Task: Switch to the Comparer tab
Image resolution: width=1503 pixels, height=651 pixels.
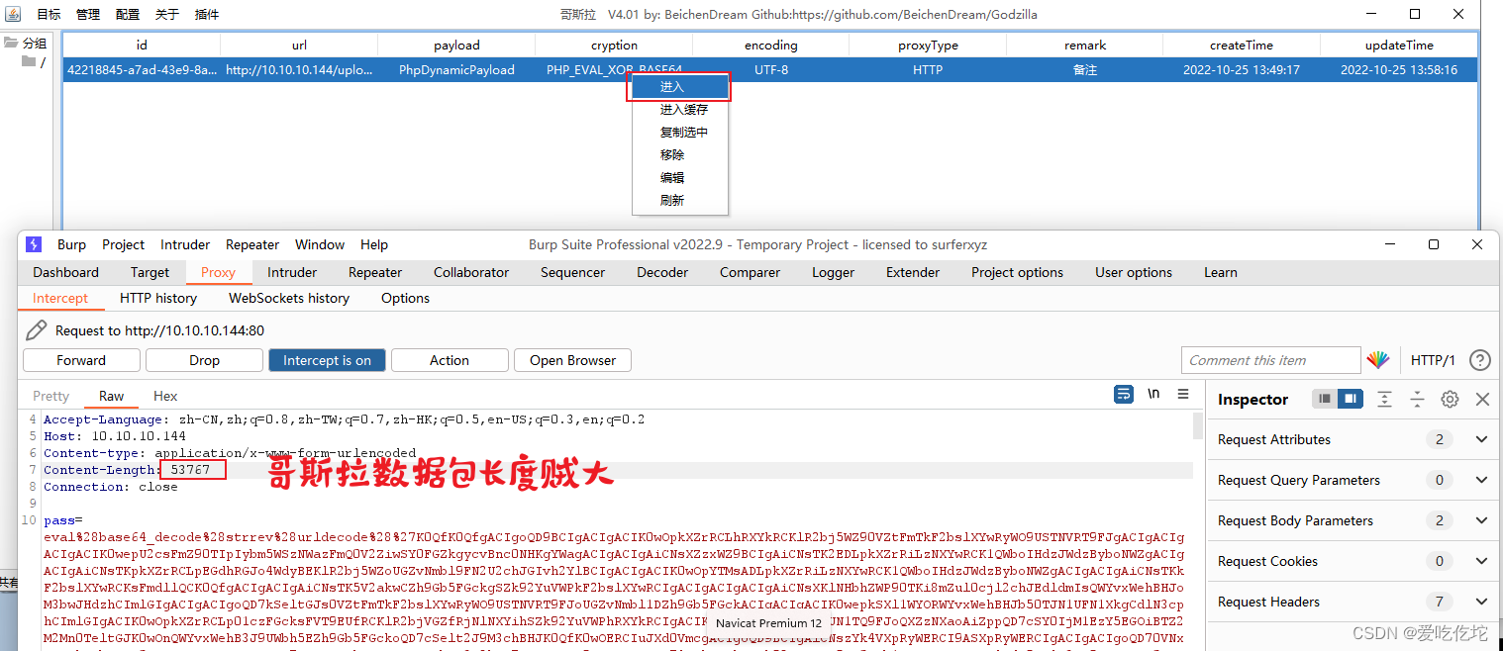Action: pyautogui.click(x=750, y=272)
